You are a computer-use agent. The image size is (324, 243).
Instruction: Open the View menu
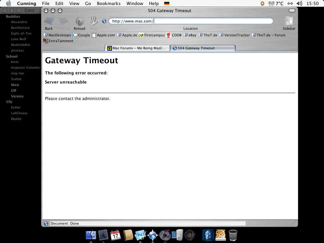click(74, 3)
